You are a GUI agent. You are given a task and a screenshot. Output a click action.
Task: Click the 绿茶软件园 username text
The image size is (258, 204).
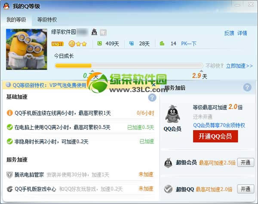[x=64, y=32]
